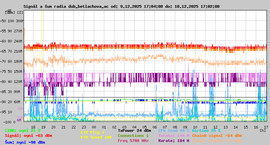
Task: Click the 'Txrate: 144 M' legend entry
Action: 173,136
